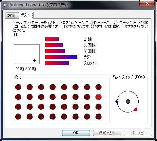The width and height of the screenshot is (157, 141).
Task: Click the スロットル axis bar
Action: [x=57, y=63]
